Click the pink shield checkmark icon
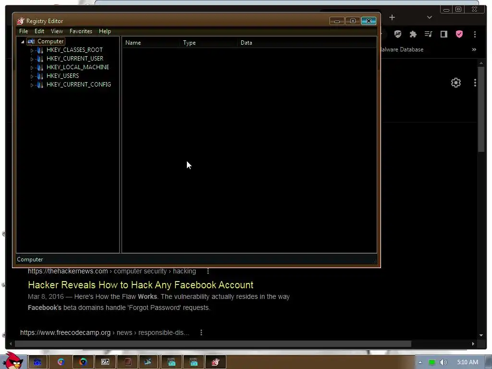 pos(459,34)
